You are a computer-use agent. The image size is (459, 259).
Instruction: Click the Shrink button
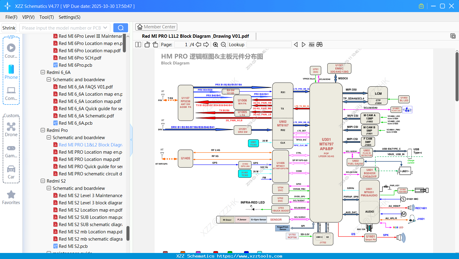point(9,28)
